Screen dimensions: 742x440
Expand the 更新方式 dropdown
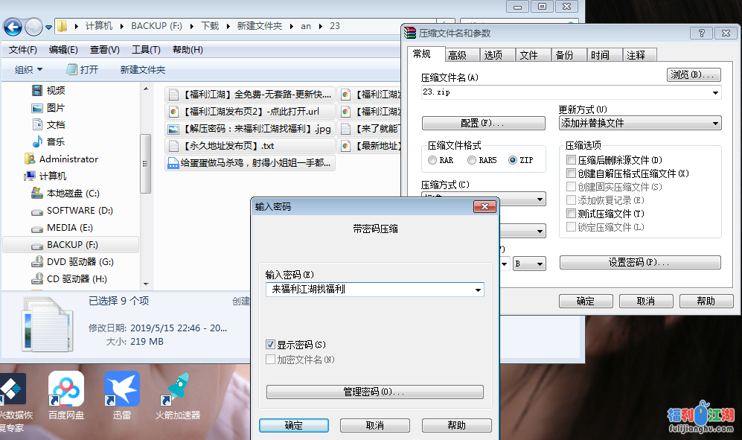[x=715, y=123]
